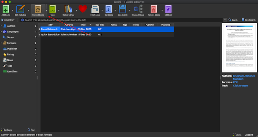Open the Convert books dropdown arrow

pos(46,10)
